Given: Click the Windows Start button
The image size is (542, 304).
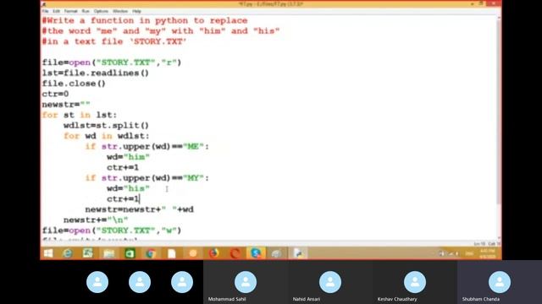Looking at the screenshot, I should 48,253.
